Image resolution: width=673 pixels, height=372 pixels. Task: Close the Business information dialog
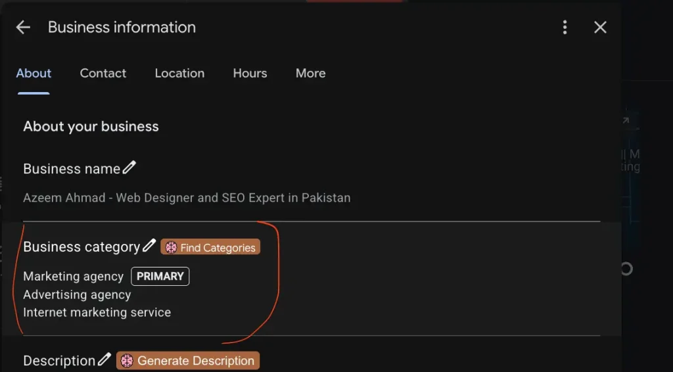(x=600, y=28)
